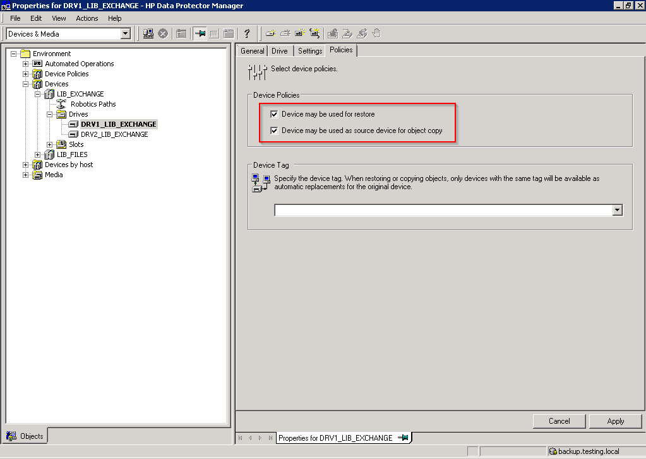Click the hand icon in the toolbar
This screenshot has width=646, height=459.
click(377, 33)
